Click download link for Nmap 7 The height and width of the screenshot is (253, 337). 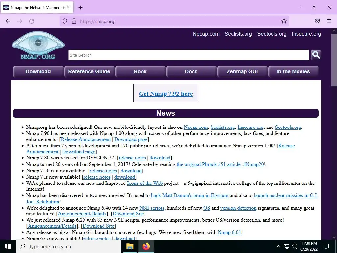coord(124,177)
